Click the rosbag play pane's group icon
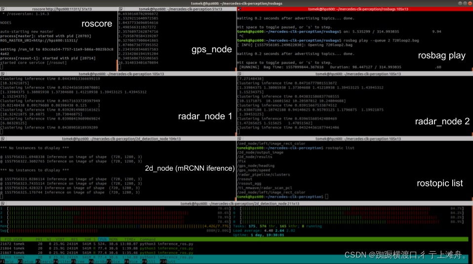The width and height of the screenshot is (473, 264). coord(239,9)
